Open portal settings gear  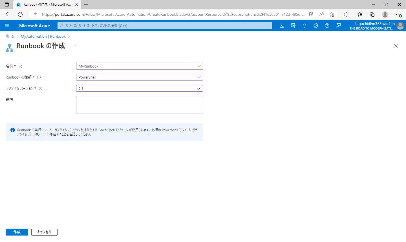tap(316, 26)
